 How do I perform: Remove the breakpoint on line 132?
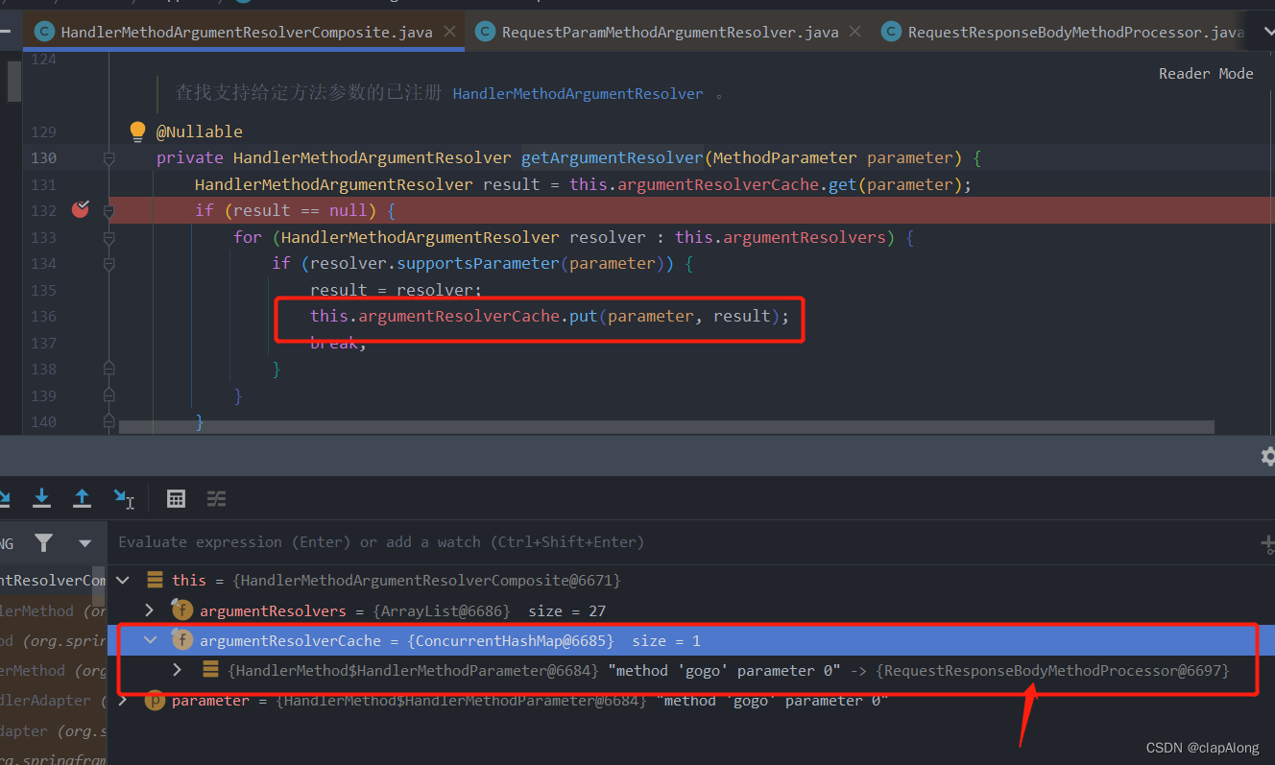coord(81,209)
